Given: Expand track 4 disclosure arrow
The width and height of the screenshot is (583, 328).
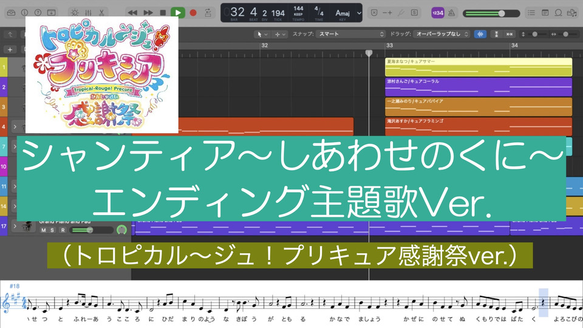Looking at the screenshot, I should click(15, 127).
